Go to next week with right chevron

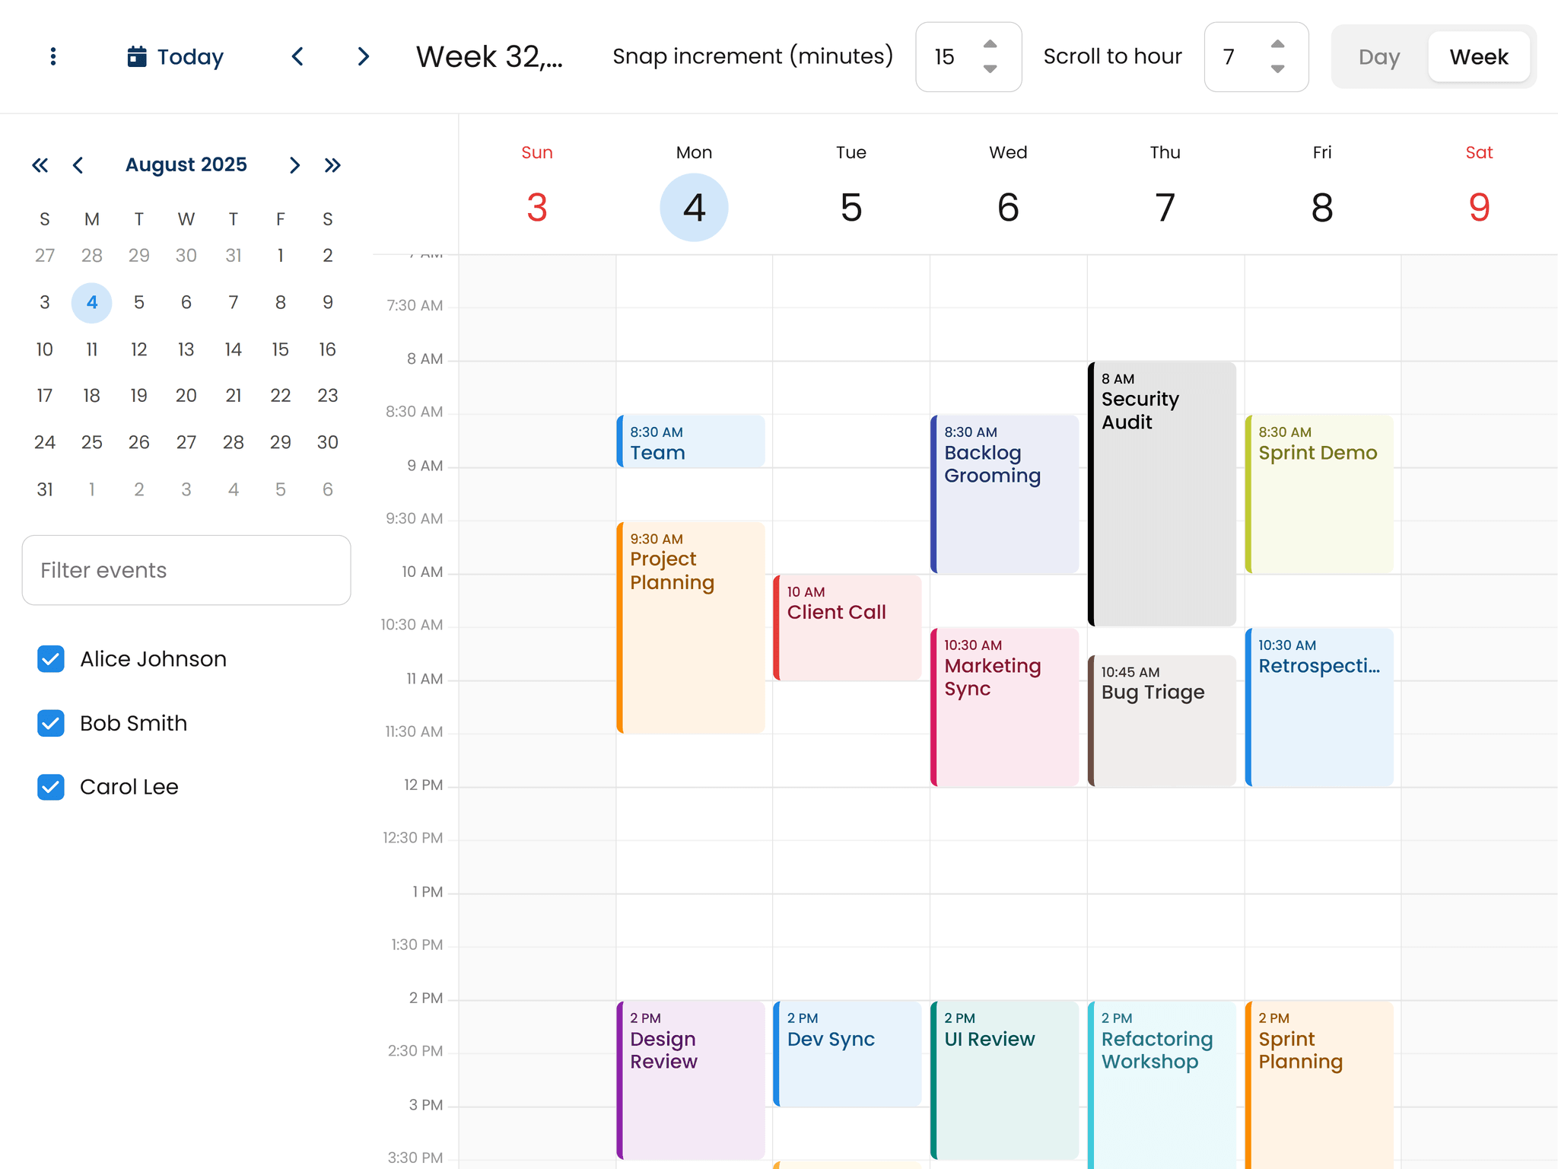(363, 56)
